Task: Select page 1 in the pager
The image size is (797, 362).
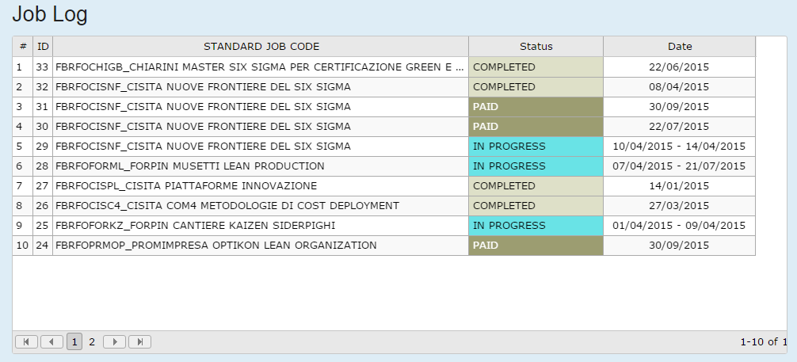Action: pyautogui.click(x=74, y=342)
